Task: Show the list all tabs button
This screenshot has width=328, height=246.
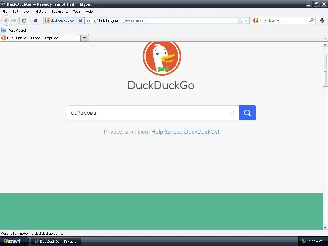Action: pos(325,38)
